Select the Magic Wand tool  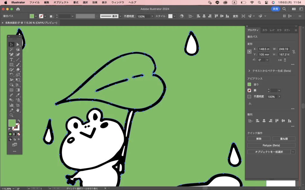tap(11, 50)
